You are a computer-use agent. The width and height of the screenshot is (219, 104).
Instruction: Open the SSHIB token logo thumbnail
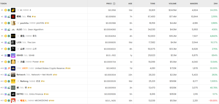[x=13, y=55]
